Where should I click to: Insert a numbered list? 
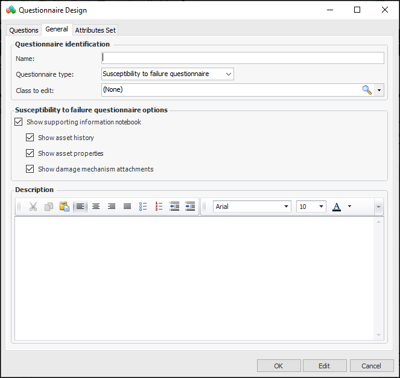159,207
